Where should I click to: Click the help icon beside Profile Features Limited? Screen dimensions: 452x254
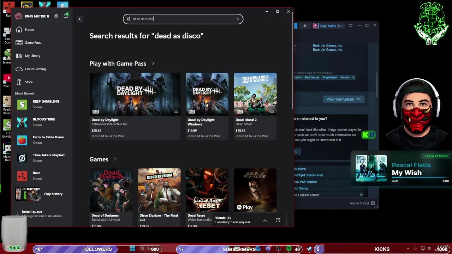click(361, 195)
